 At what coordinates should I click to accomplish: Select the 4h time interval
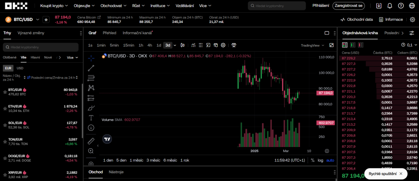pos(150,45)
